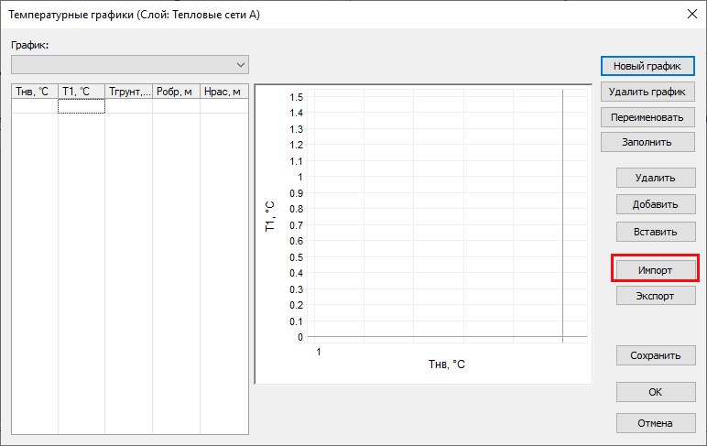Click the first-row cell under T1

coord(81,106)
